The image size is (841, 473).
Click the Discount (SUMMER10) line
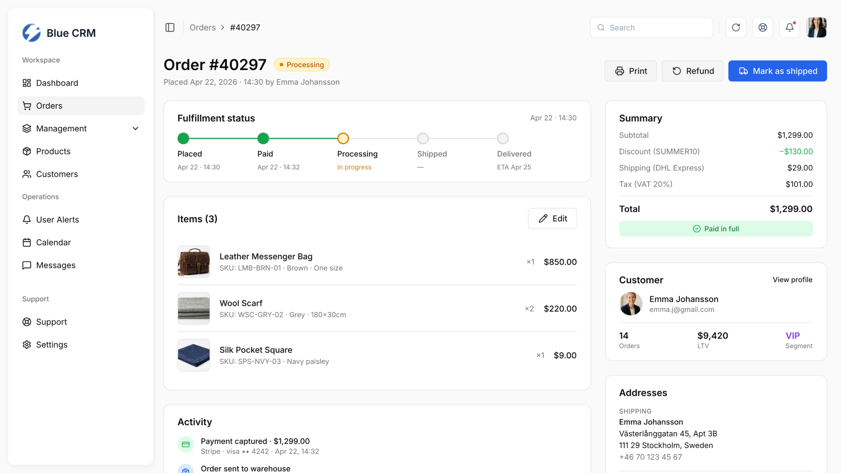716,152
